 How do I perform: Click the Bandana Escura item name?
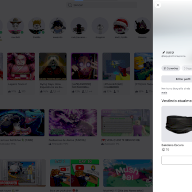[x=172, y=145]
